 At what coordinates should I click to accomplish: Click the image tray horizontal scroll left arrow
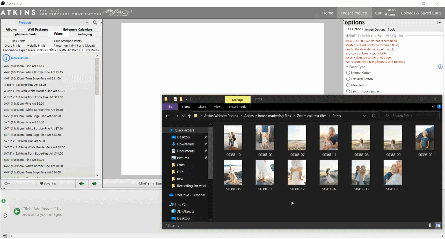point(12,236)
